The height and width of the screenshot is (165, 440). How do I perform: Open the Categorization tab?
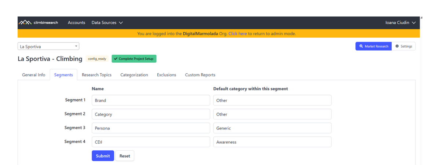pos(134,75)
